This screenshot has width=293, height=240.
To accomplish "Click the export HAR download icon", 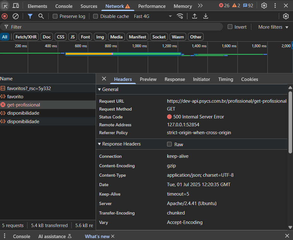I will 206,16.
